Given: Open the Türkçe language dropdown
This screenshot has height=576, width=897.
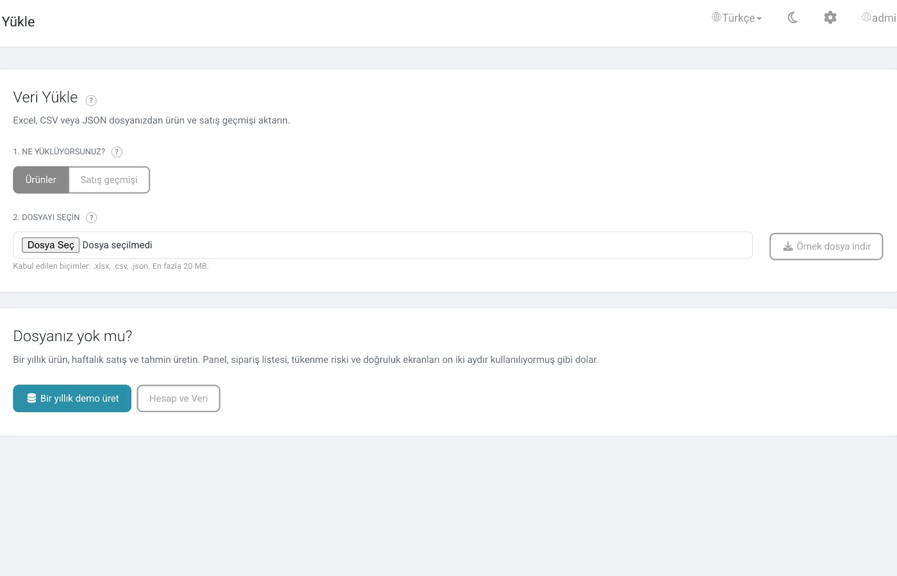Looking at the screenshot, I should coord(737,18).
